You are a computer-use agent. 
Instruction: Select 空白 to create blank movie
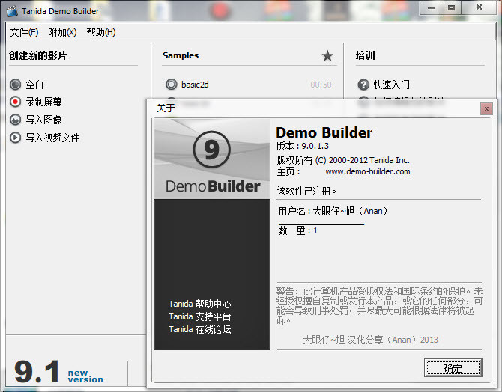34,85
